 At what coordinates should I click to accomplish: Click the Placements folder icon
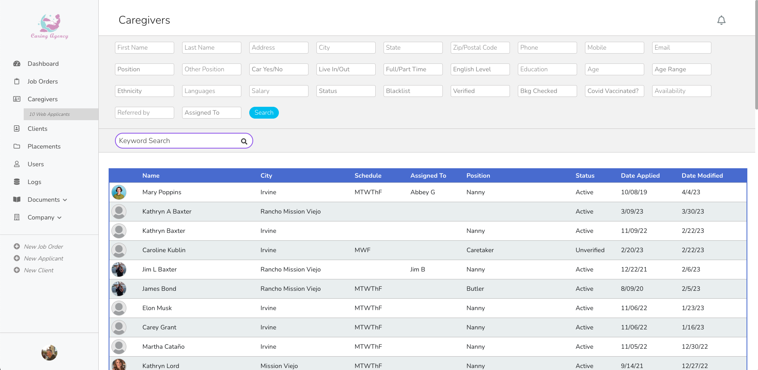point(17,147)
